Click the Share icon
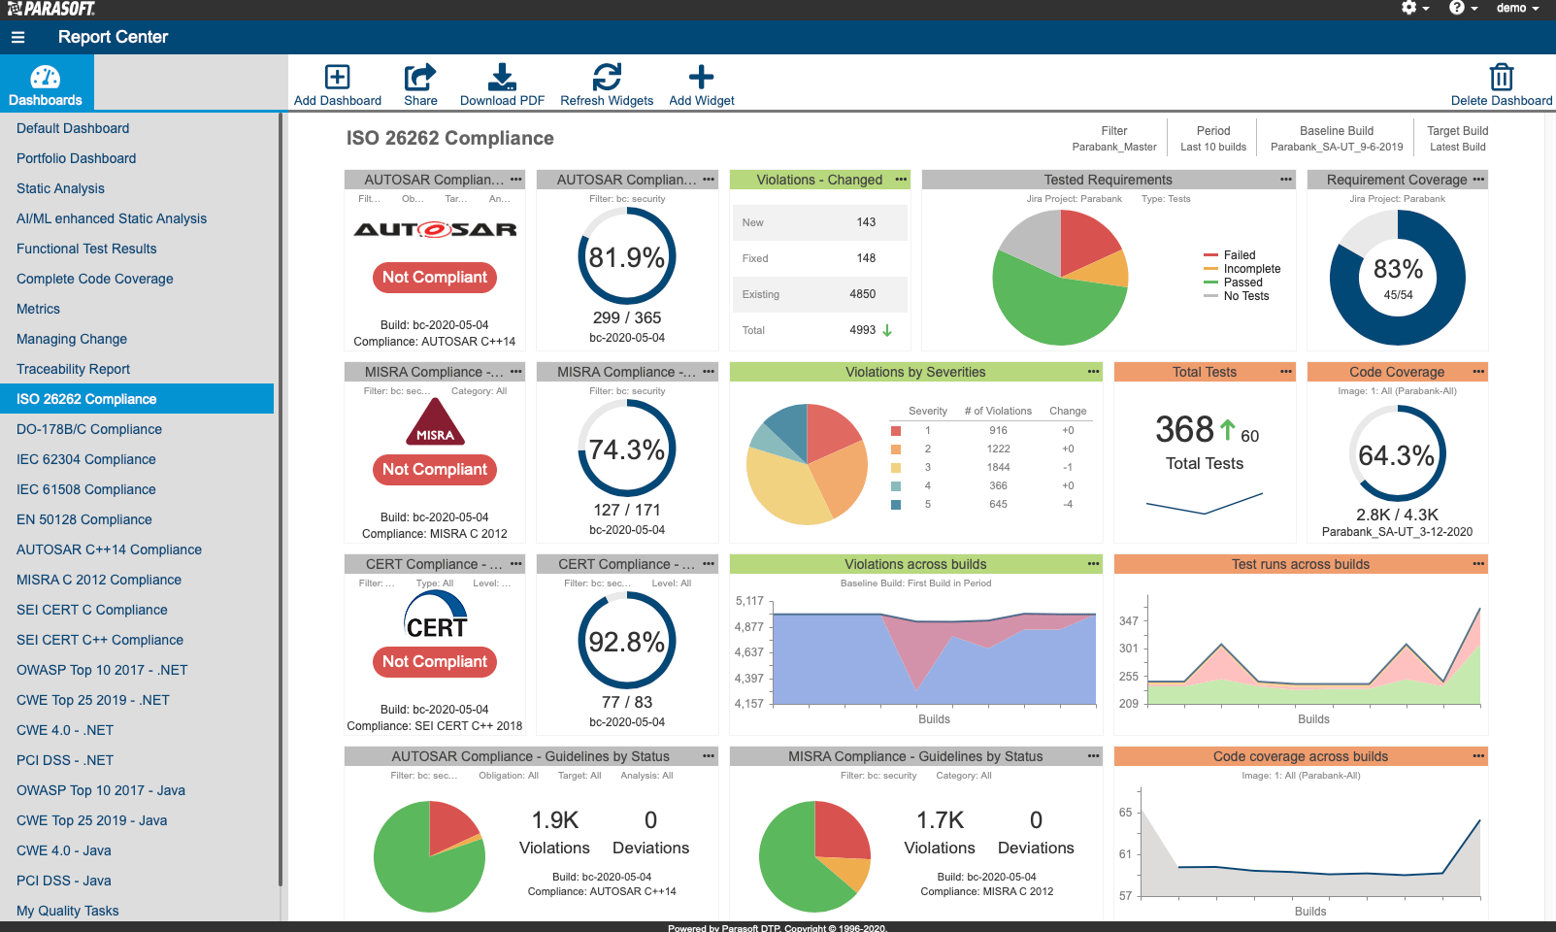The image size is (1556, 932). click(420, 77)
